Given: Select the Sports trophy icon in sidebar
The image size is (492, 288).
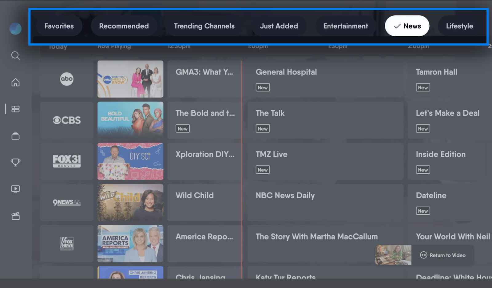Looking at the screenshot, I should [15, 162].
